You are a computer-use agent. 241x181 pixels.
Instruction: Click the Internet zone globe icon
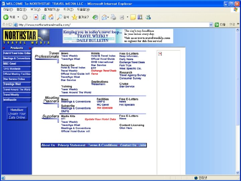(x=196, y=178)
